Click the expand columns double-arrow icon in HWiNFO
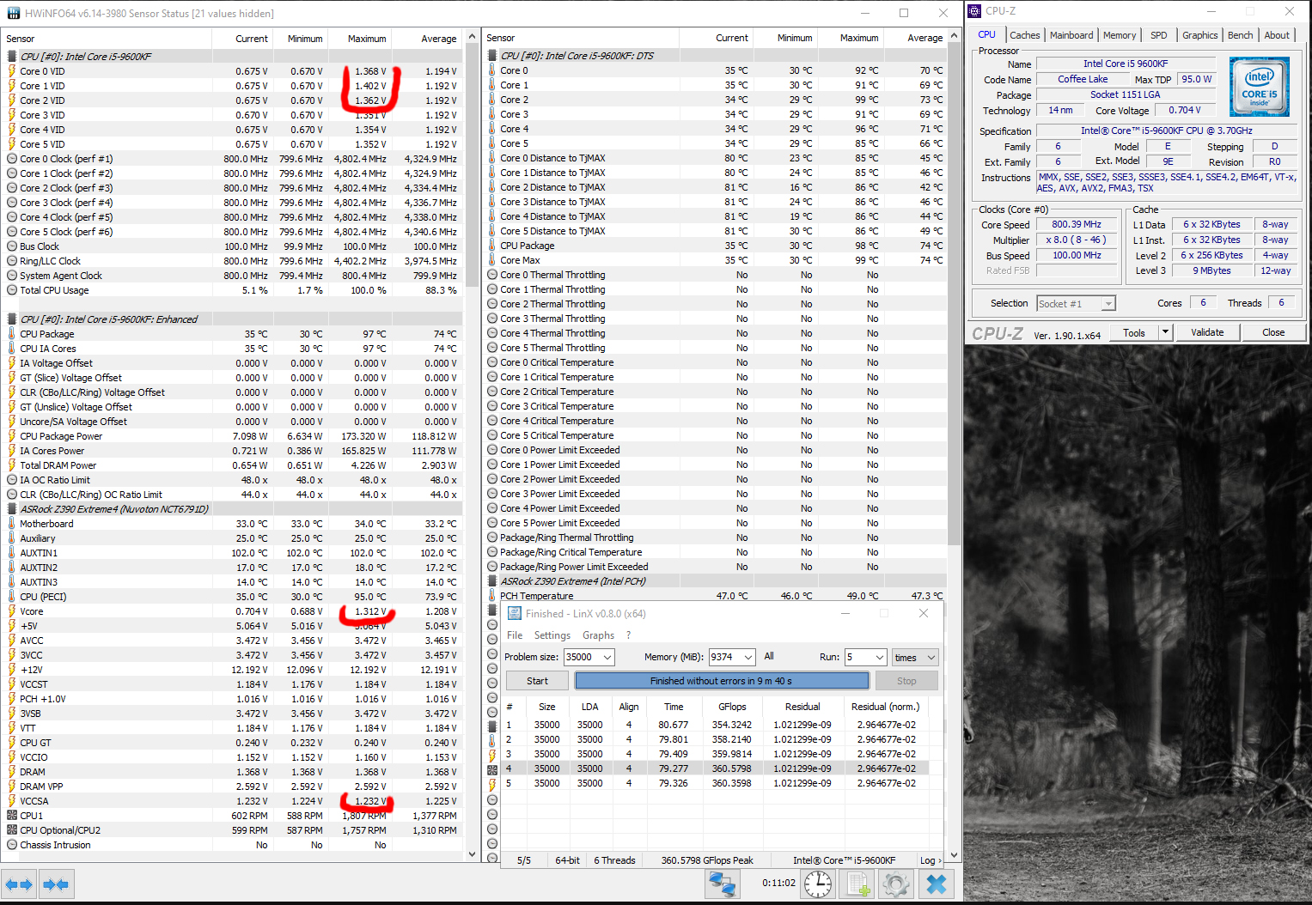The height and width of the screenshot is (905, 1312). click(19, 884)
